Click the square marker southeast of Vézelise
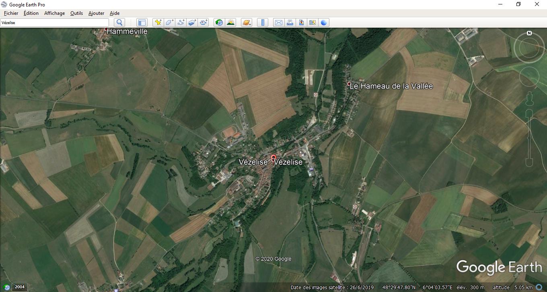 coord(354,207)
